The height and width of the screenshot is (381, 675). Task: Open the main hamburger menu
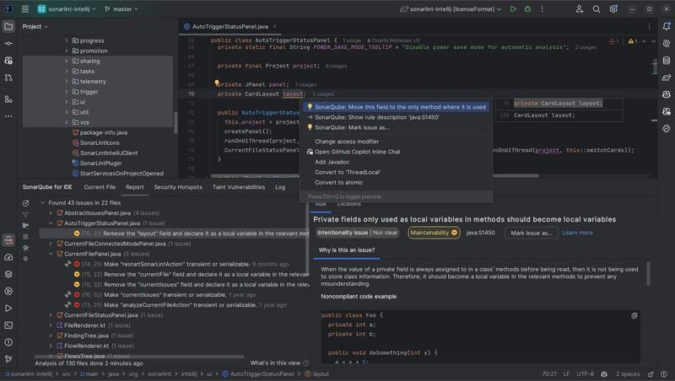click(x=25, y=8)
